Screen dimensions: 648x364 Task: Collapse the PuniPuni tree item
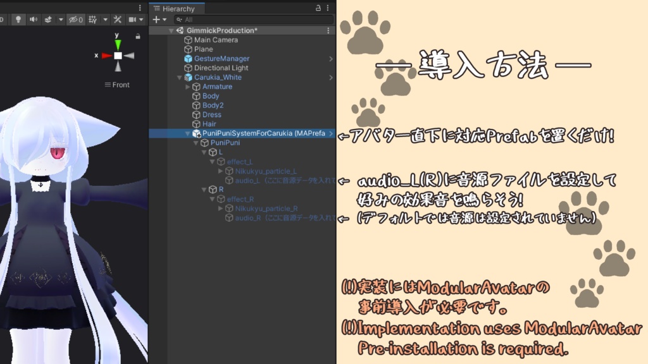tap(196, 142)
